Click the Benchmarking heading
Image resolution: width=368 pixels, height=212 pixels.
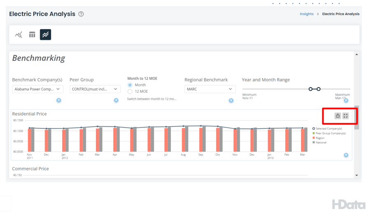point(39,58)
